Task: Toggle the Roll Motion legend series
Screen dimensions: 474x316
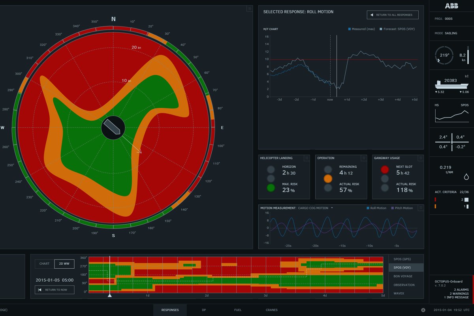Action: (376, 208)
